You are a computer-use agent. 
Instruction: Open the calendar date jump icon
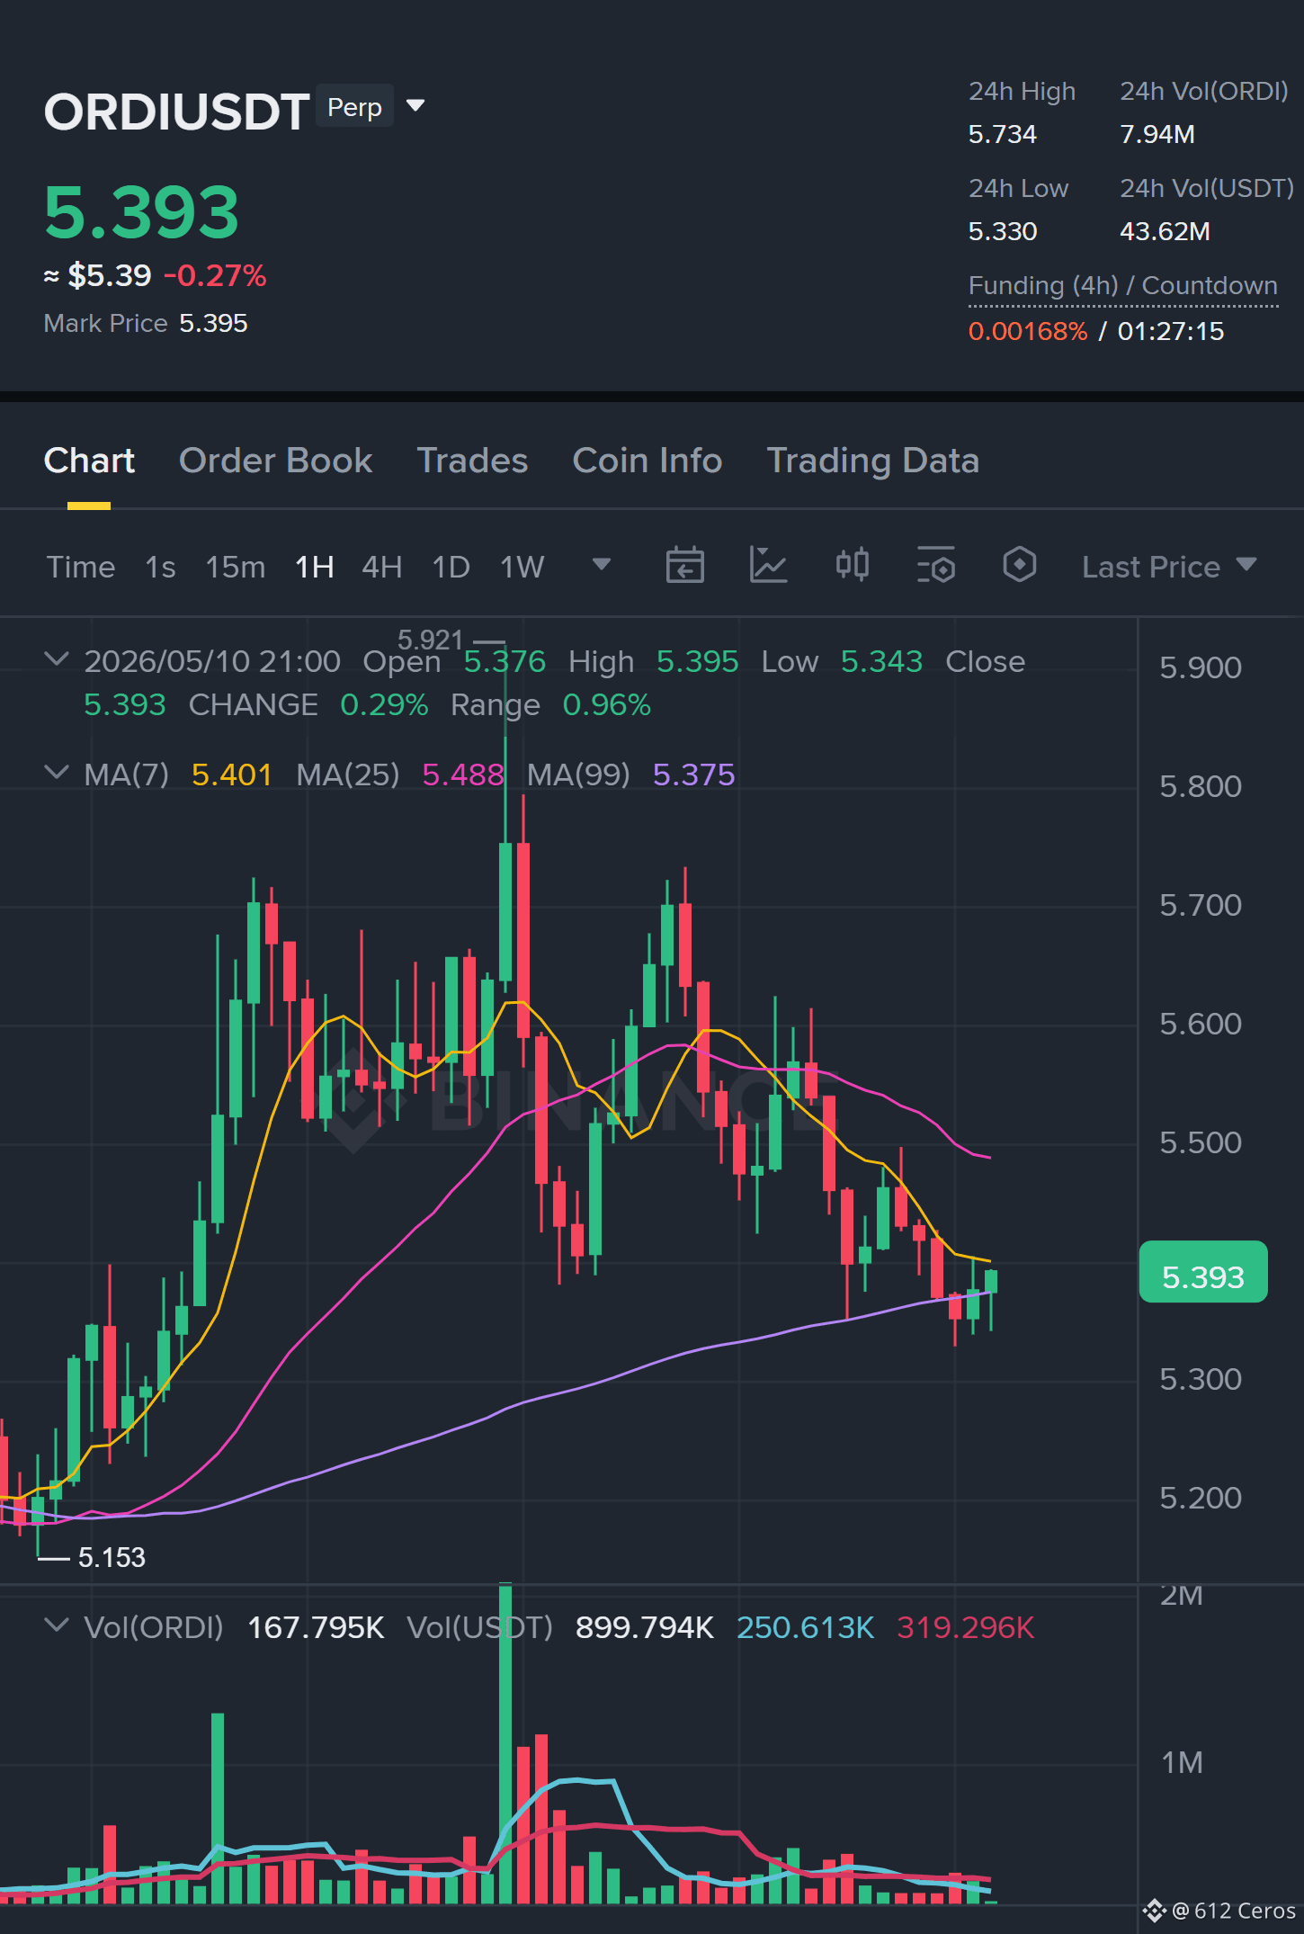click(x=684, y=566)
